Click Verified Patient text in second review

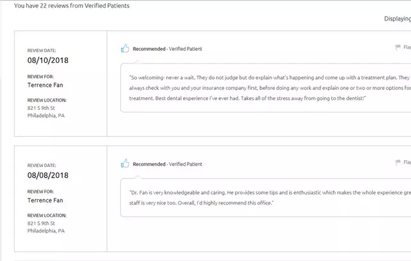pos(186,164)
